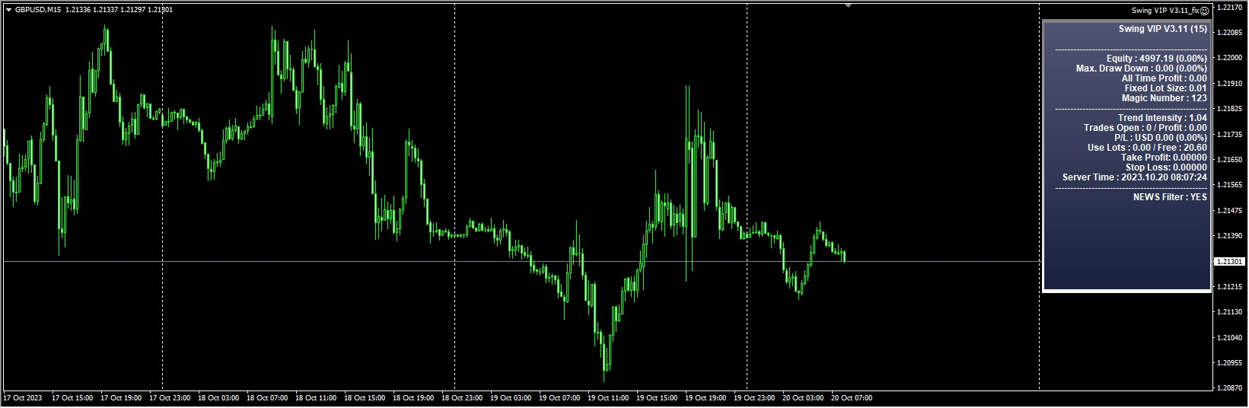Viewport: 1249px width, 408px height.
Task: Click the 1.22170 price scale label
Action: pos(1229,7)
